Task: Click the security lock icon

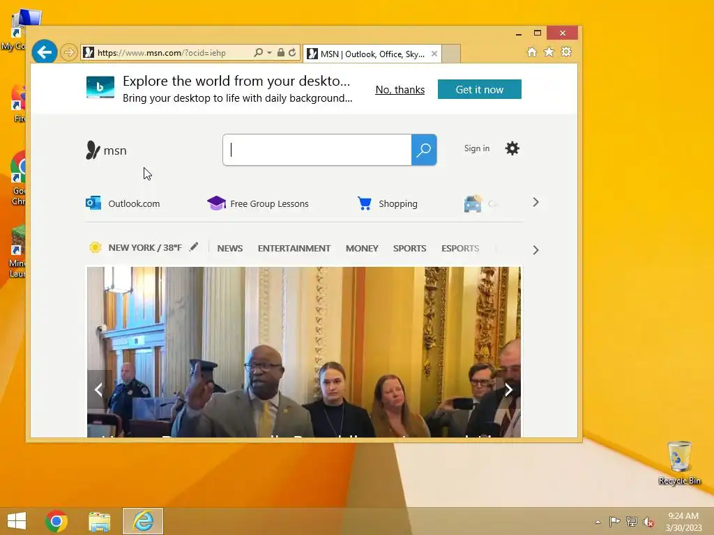Action: [281, 53]
